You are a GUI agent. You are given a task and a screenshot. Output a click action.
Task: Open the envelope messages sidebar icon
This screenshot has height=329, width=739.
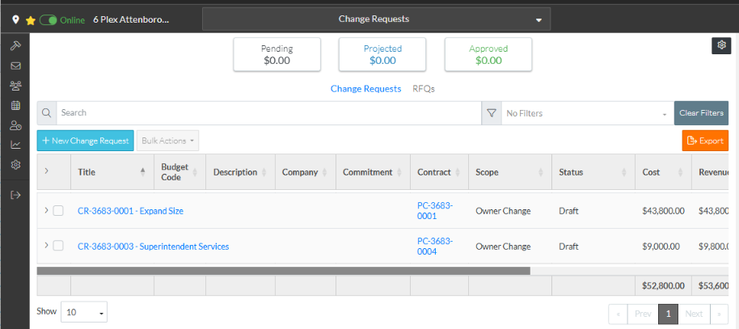[x=15, y=65]
